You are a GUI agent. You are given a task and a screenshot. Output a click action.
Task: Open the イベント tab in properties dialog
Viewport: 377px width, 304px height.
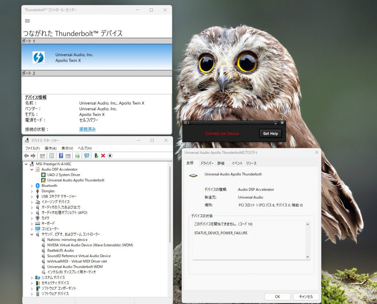coord(237,163)
